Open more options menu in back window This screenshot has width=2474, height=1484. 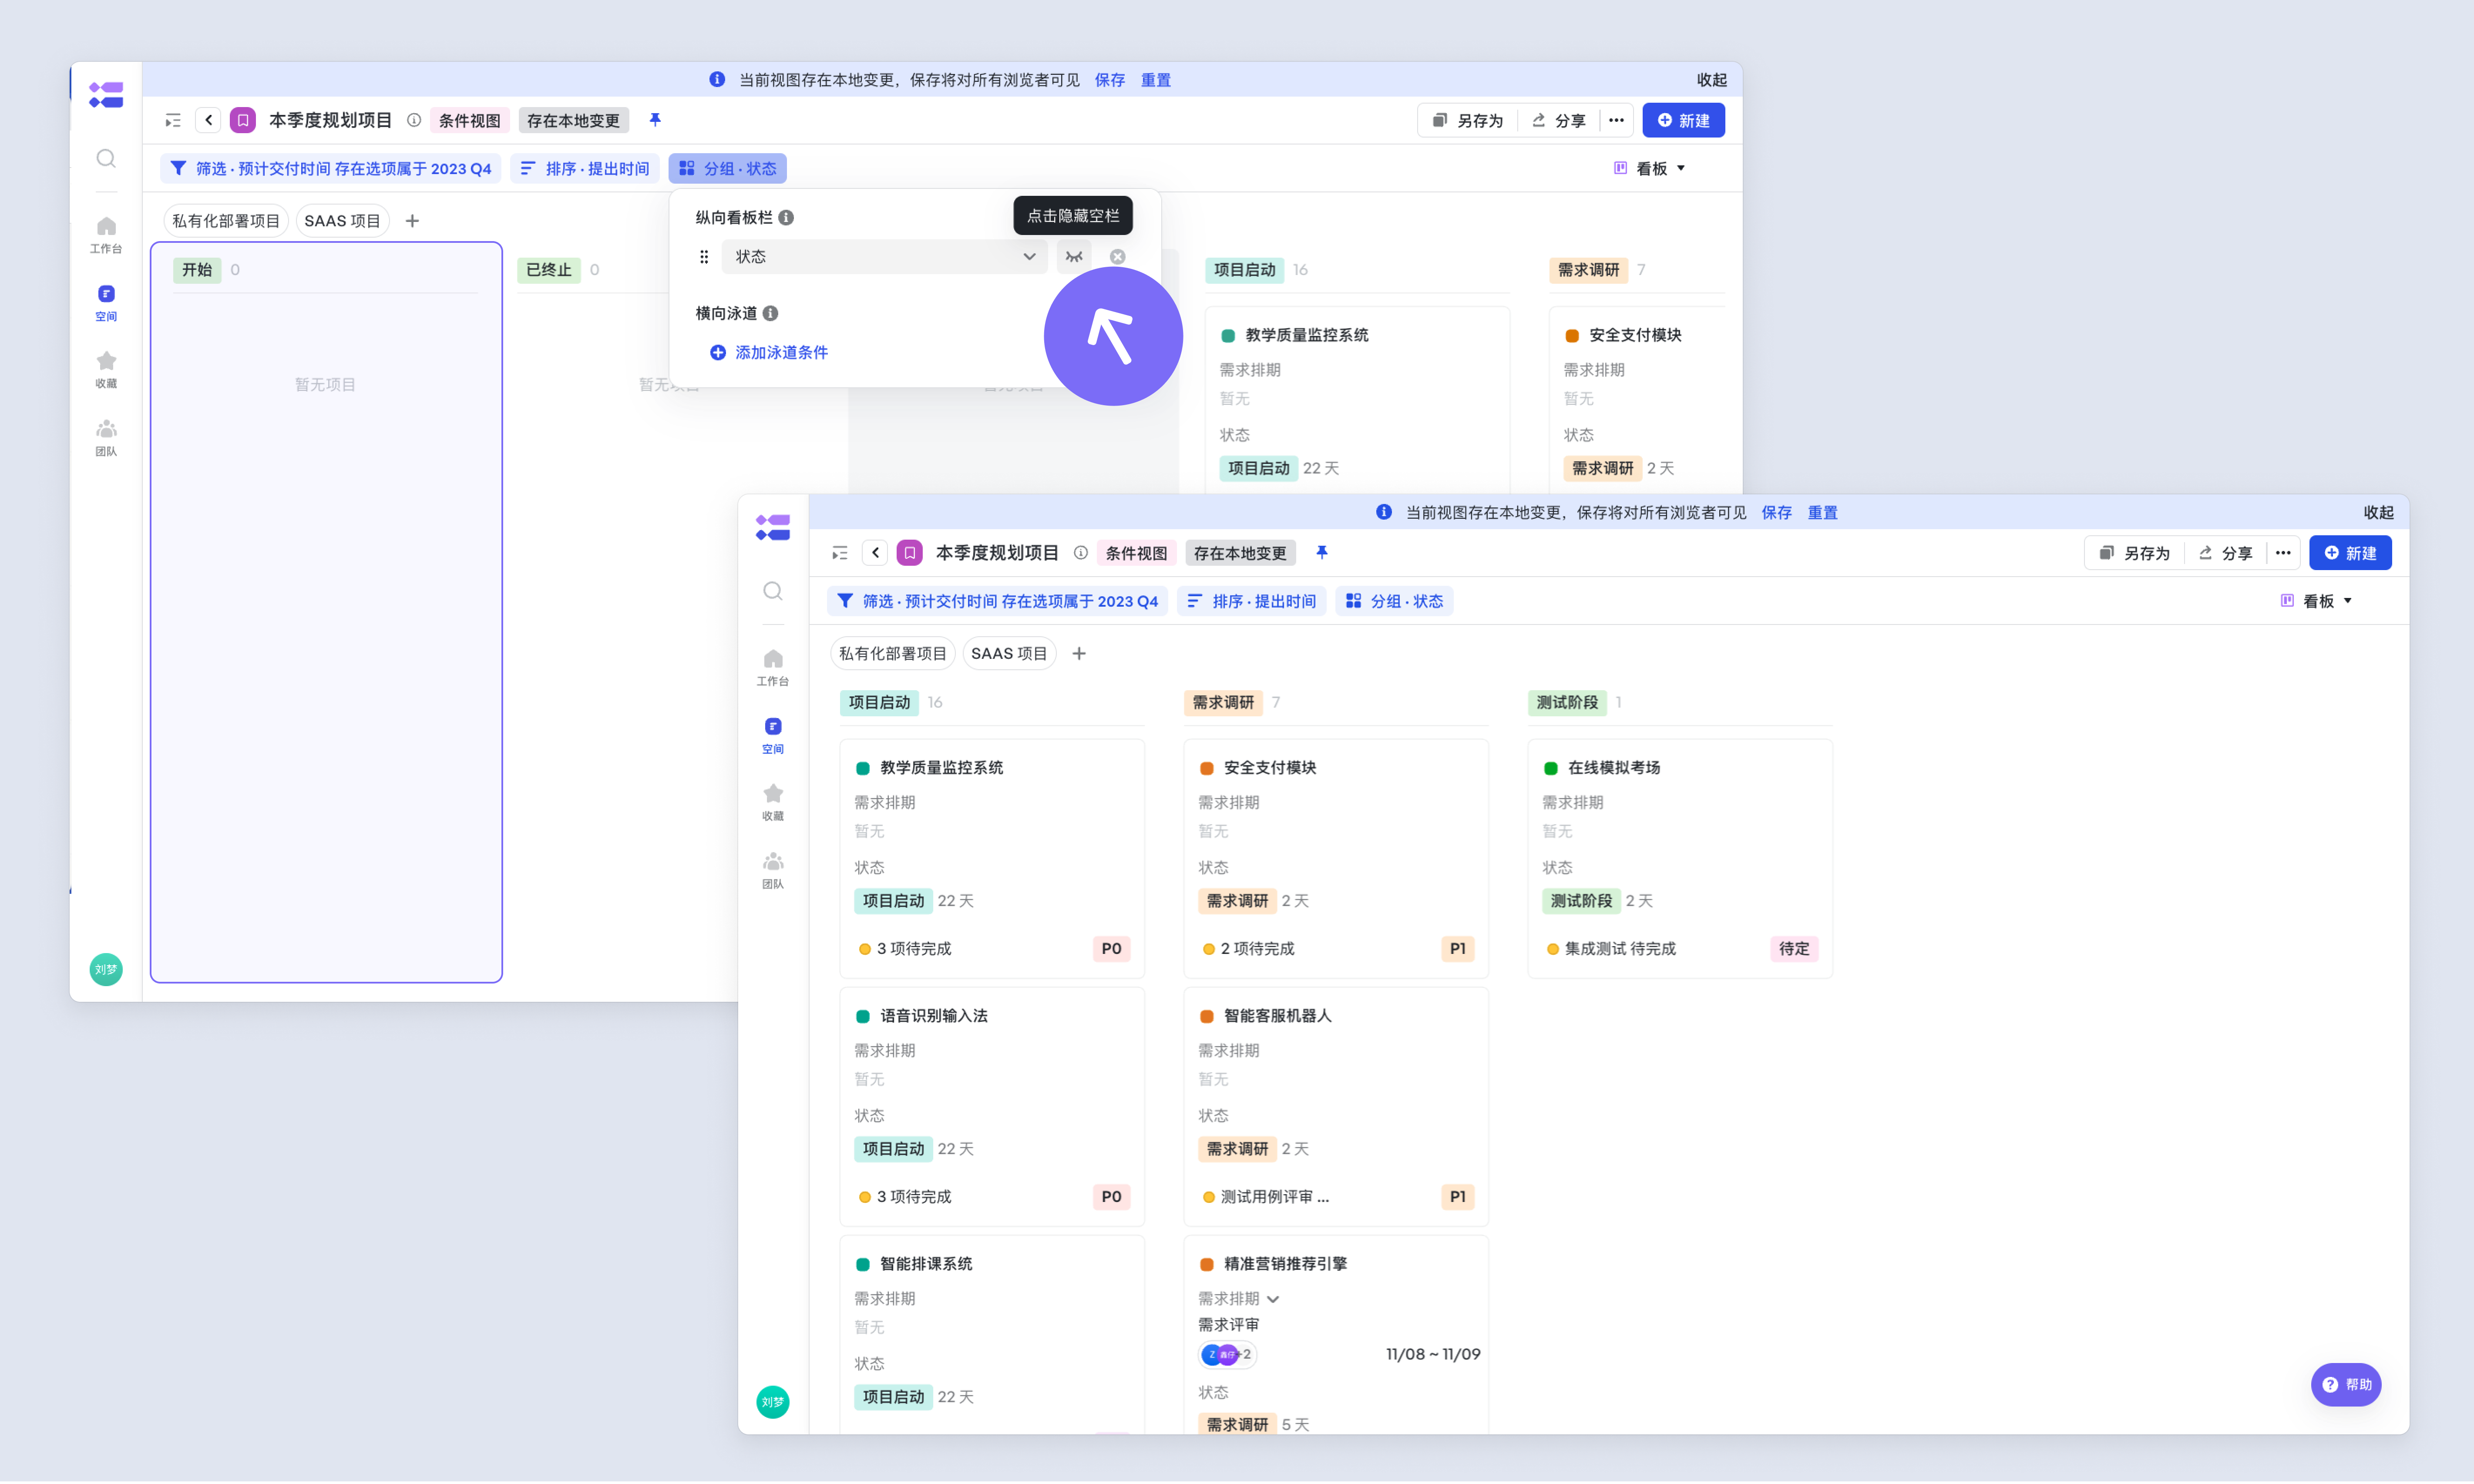pyautogui.click(x=1616, y=120)
